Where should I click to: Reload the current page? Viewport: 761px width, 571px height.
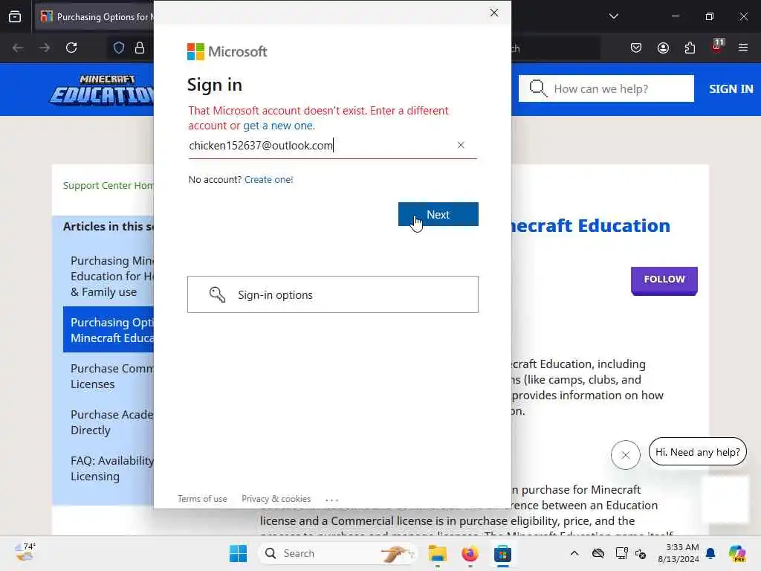[x=71, y=48]
